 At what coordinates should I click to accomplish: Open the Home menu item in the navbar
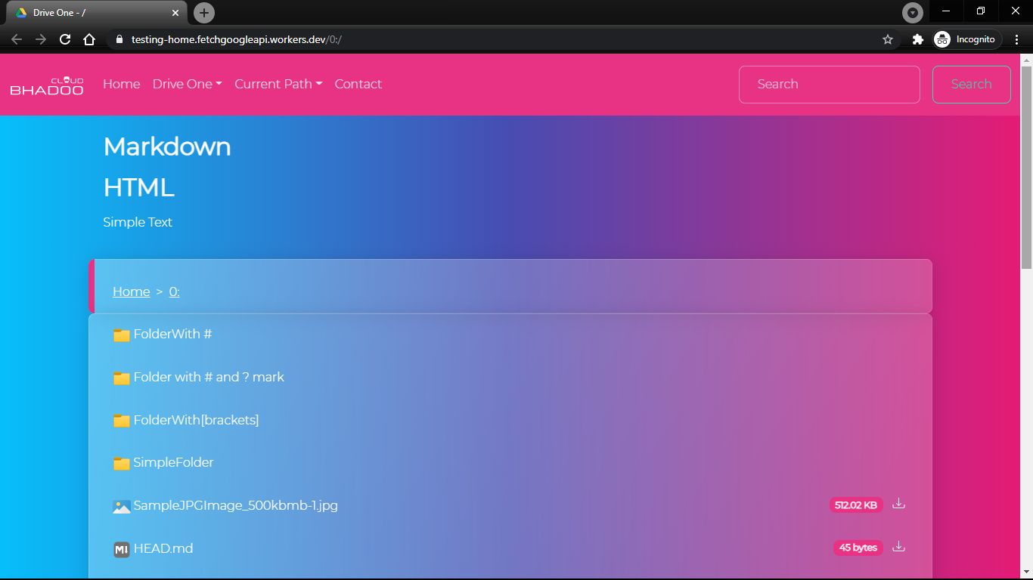click(122, 84)
